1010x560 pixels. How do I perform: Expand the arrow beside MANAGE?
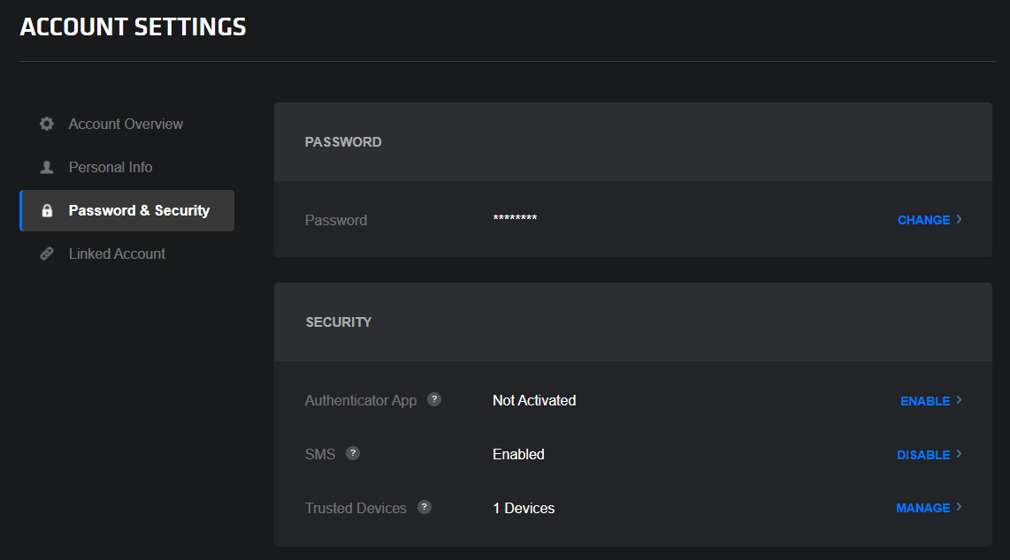(960, 507)
